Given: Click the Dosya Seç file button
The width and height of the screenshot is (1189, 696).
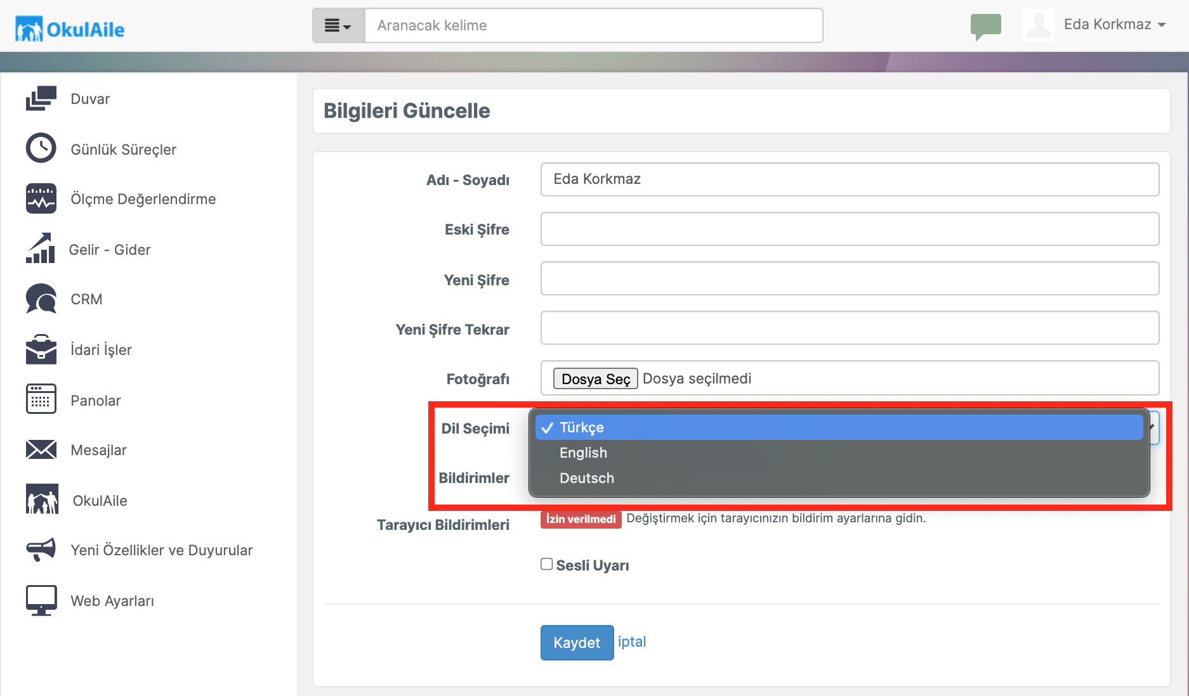Looking at the screenshot, I should click(595, 378).
